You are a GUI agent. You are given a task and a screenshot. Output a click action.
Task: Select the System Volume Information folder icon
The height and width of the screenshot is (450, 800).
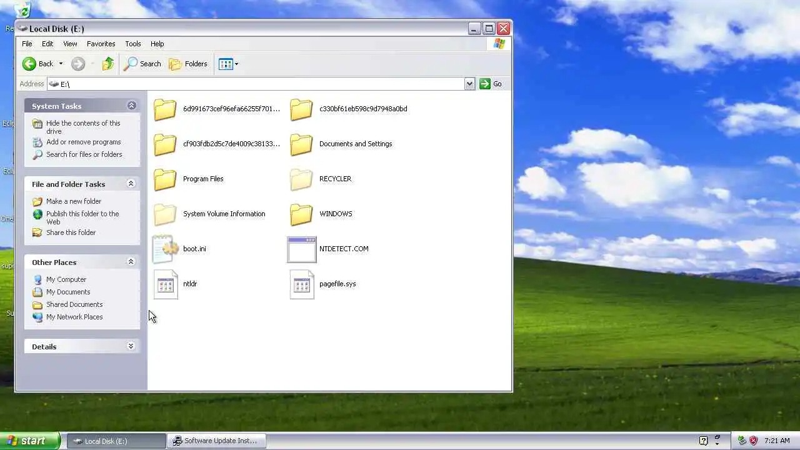(165, 214)
